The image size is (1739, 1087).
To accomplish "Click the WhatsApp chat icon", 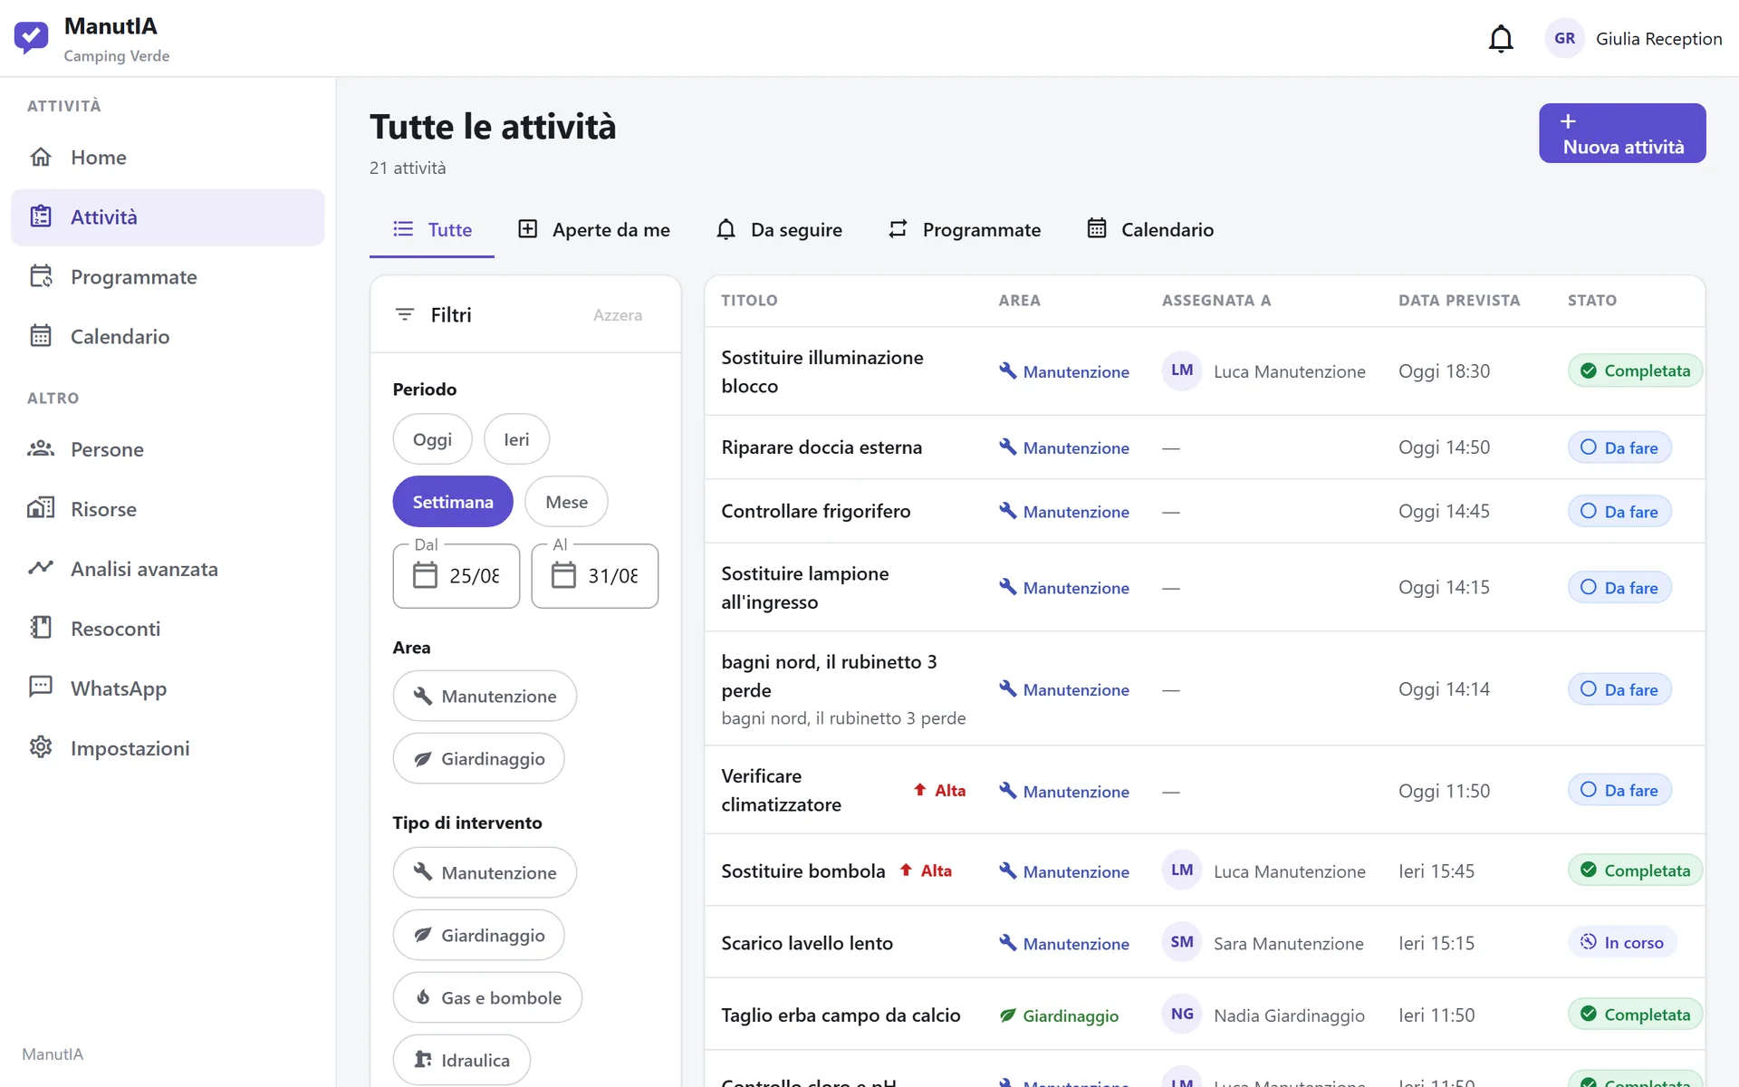I will click(41, 687).
